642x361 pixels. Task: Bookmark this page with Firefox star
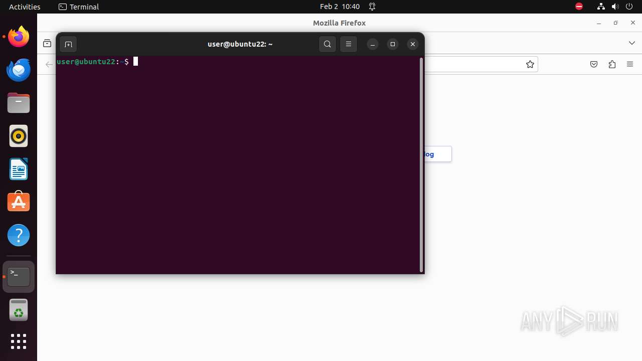[x=530, y=64]
